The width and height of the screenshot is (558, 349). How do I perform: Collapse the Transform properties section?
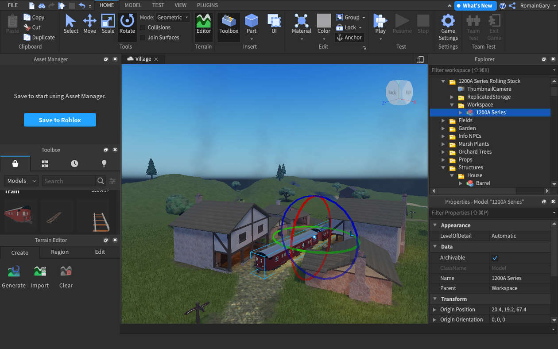click(435, 299)
